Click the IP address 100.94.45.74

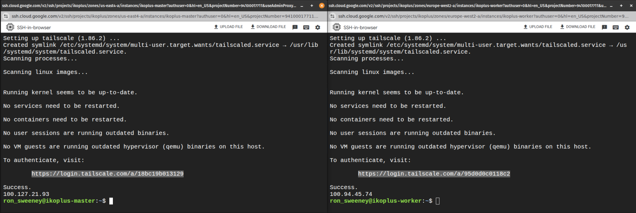pos(351,194)
